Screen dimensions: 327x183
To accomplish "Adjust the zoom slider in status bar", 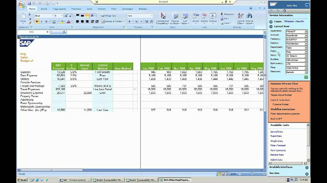I will [x=252, y=174].
